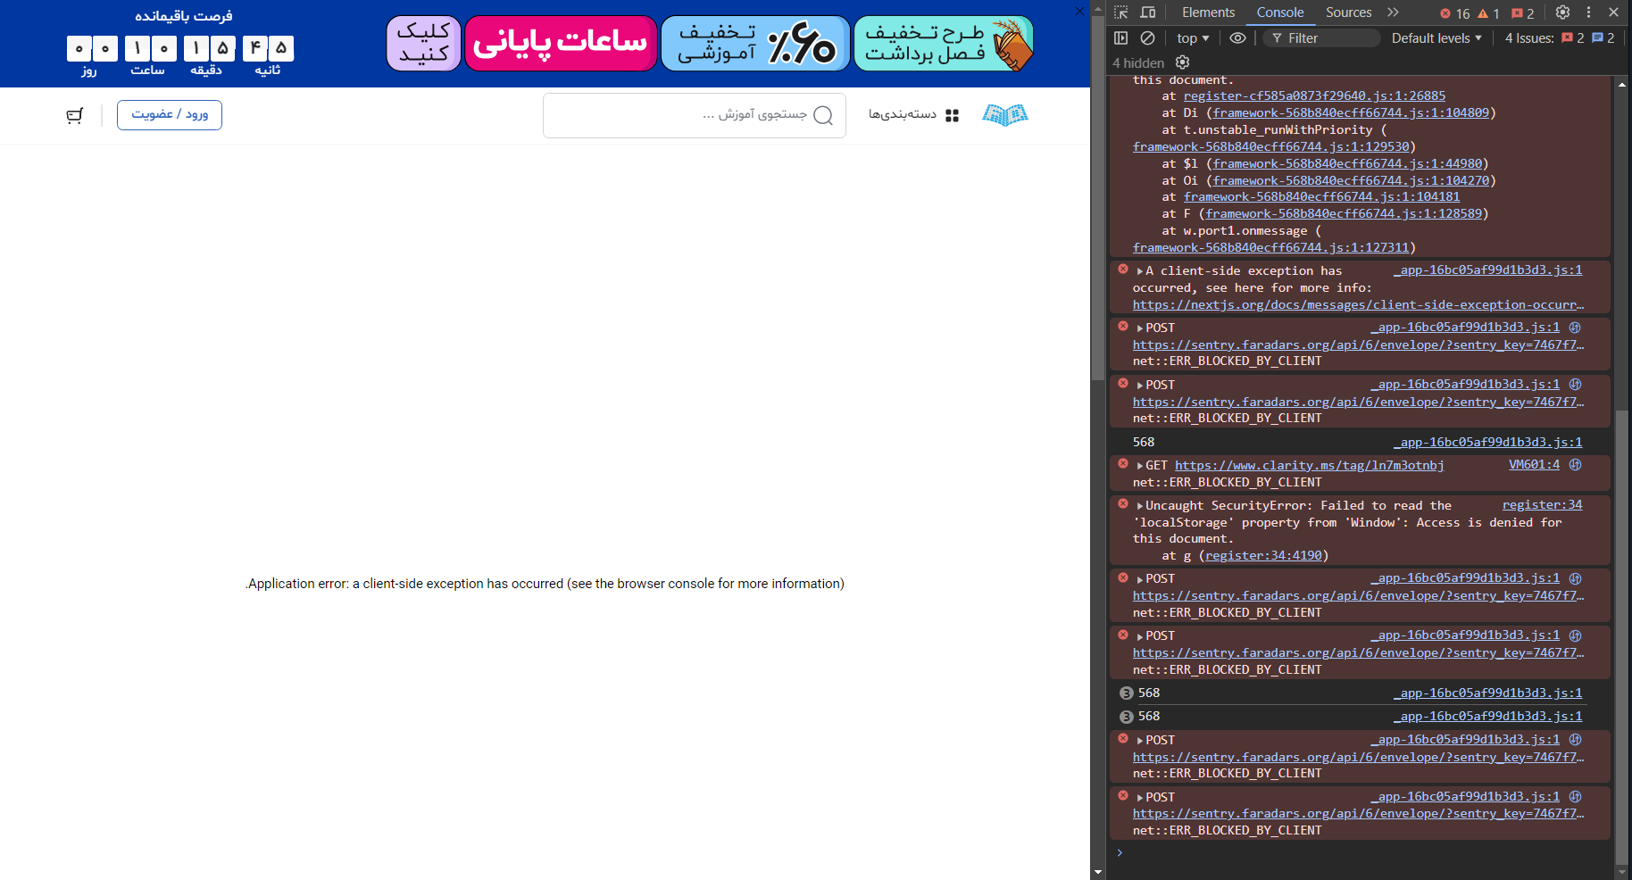The height and width of the screenshot is (880, 1632).
Task: Open the top JavaScript context dropdown
Action: pos(1193,37)
